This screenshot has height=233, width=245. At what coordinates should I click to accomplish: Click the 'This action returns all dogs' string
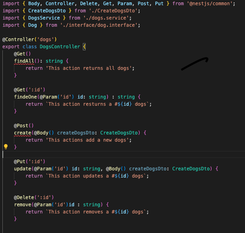89,68
